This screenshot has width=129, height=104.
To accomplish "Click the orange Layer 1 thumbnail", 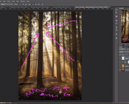I will (x=123, y=66).
